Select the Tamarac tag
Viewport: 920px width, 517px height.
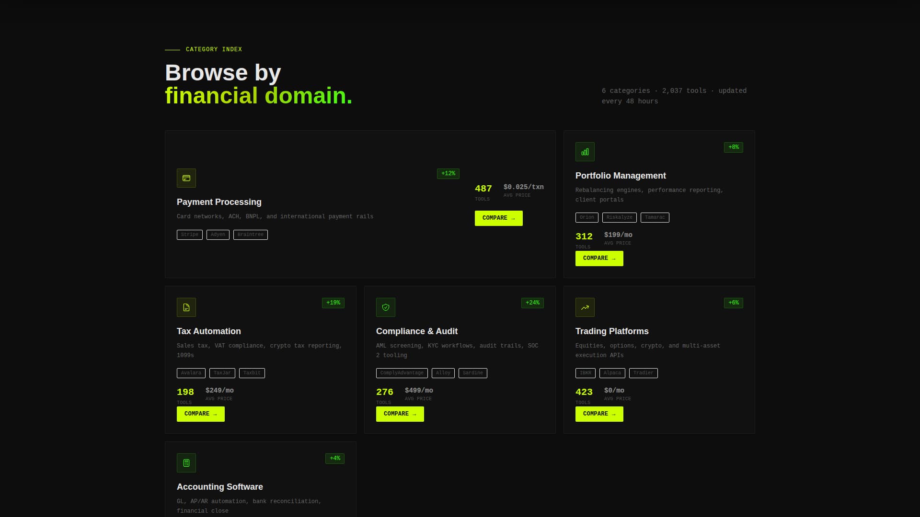(655, 217)
